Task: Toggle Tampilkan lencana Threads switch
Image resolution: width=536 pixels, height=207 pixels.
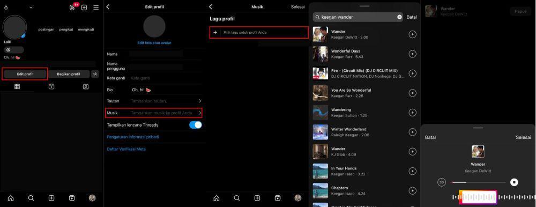Action: point(196,125)
